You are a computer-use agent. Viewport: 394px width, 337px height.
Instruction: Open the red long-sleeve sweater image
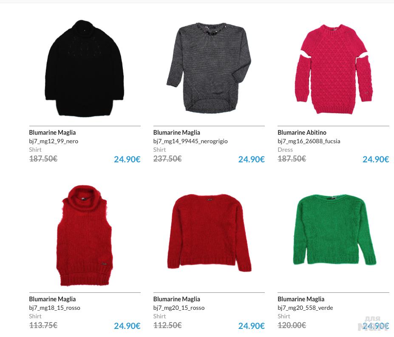209,232
